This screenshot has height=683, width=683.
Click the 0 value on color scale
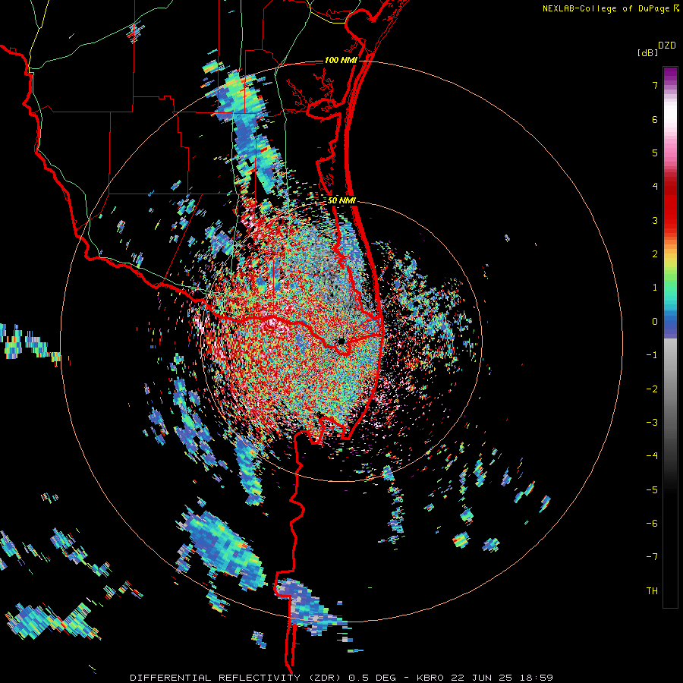pos(655,322)
